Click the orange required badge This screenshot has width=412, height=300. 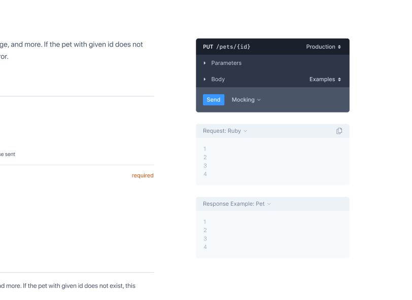pyautogui.click(x=143, y=175)
